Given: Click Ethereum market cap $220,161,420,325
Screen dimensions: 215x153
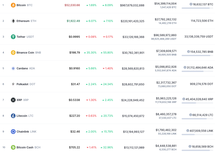Looking at the screenshot, I should pyautogui.click(x=133, y=21).
